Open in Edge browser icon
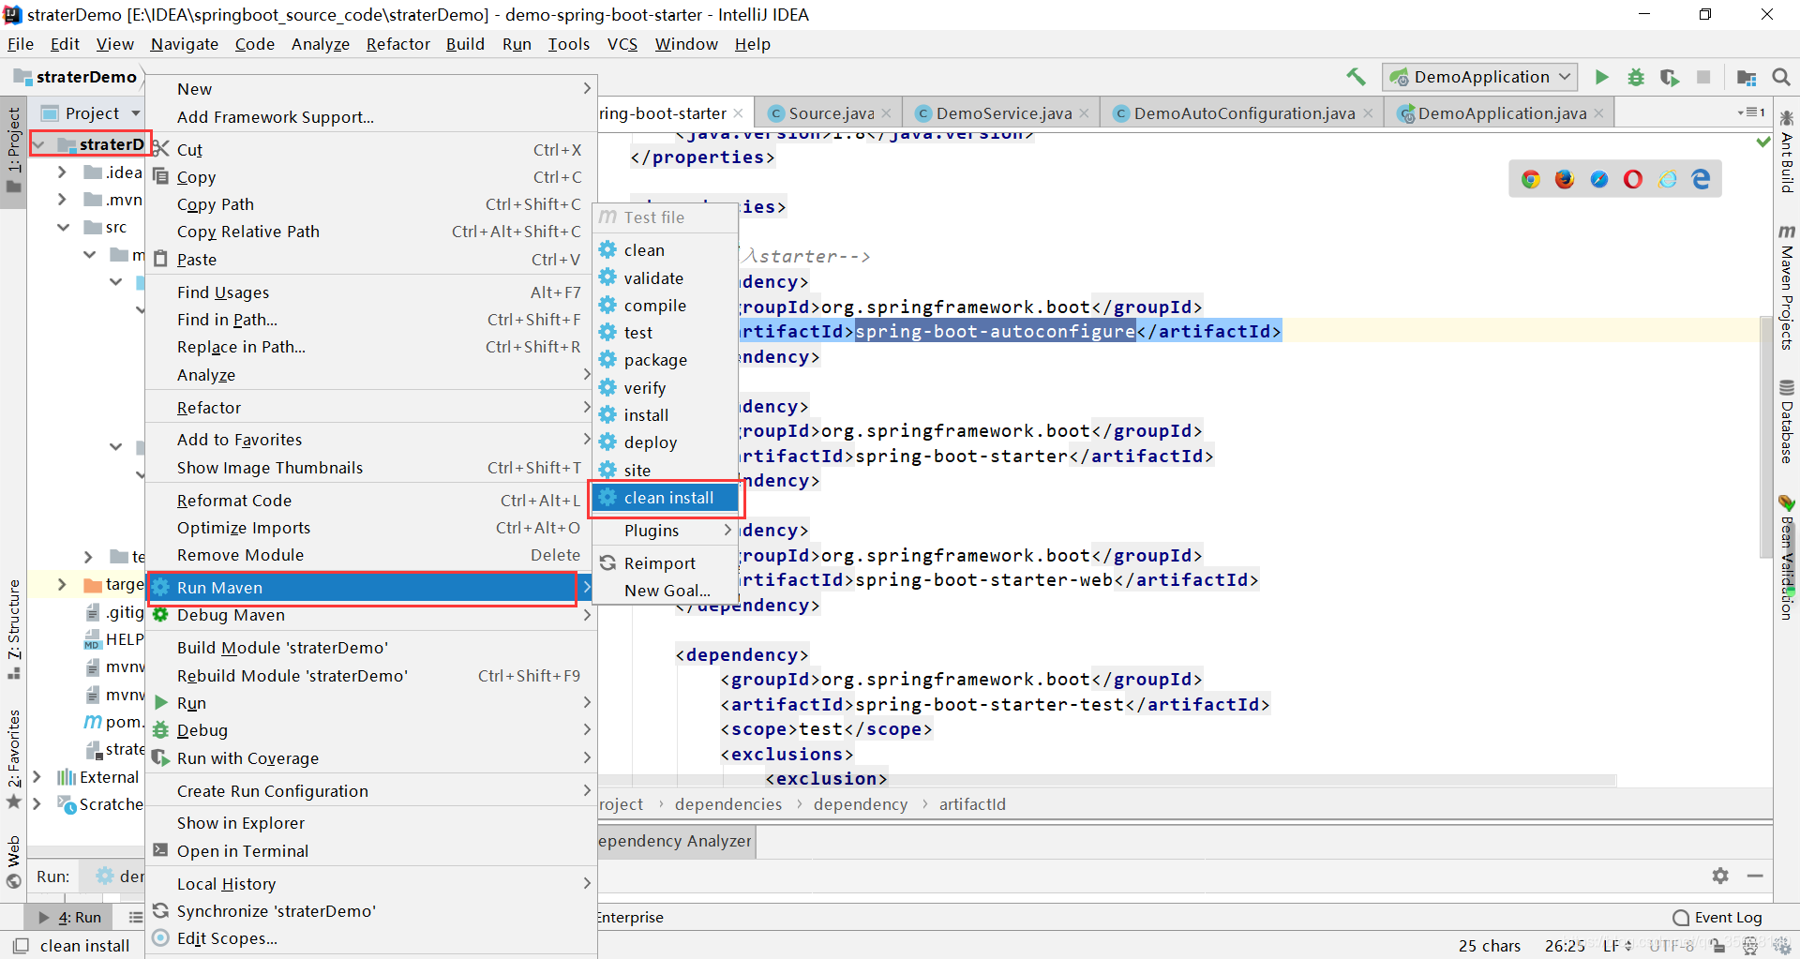 tap(1702, 179)
